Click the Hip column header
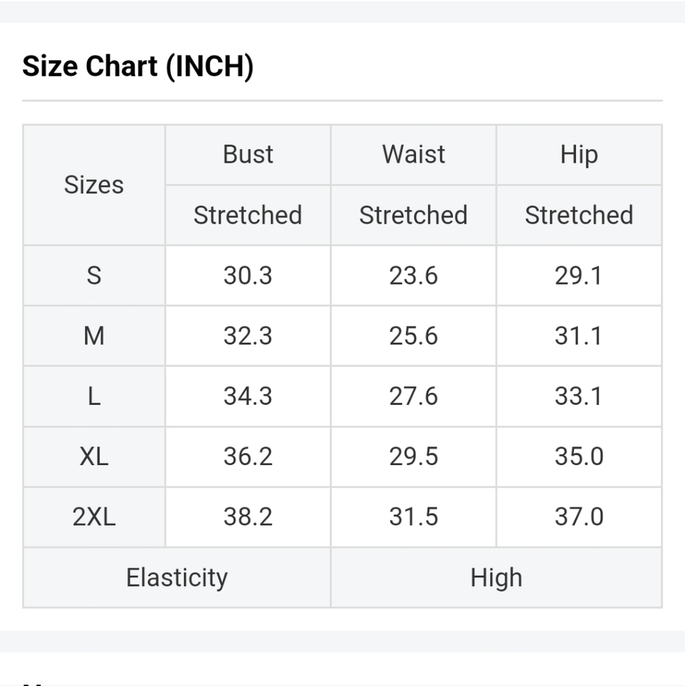This screenshot has width=685, height=686. tap(579, 154)
